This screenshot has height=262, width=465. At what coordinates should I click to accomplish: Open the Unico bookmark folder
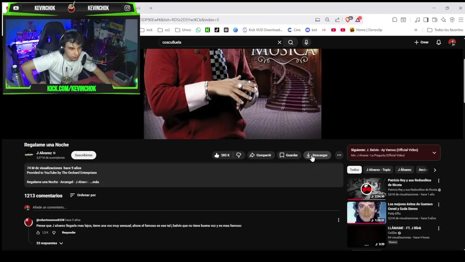[183, 30]
